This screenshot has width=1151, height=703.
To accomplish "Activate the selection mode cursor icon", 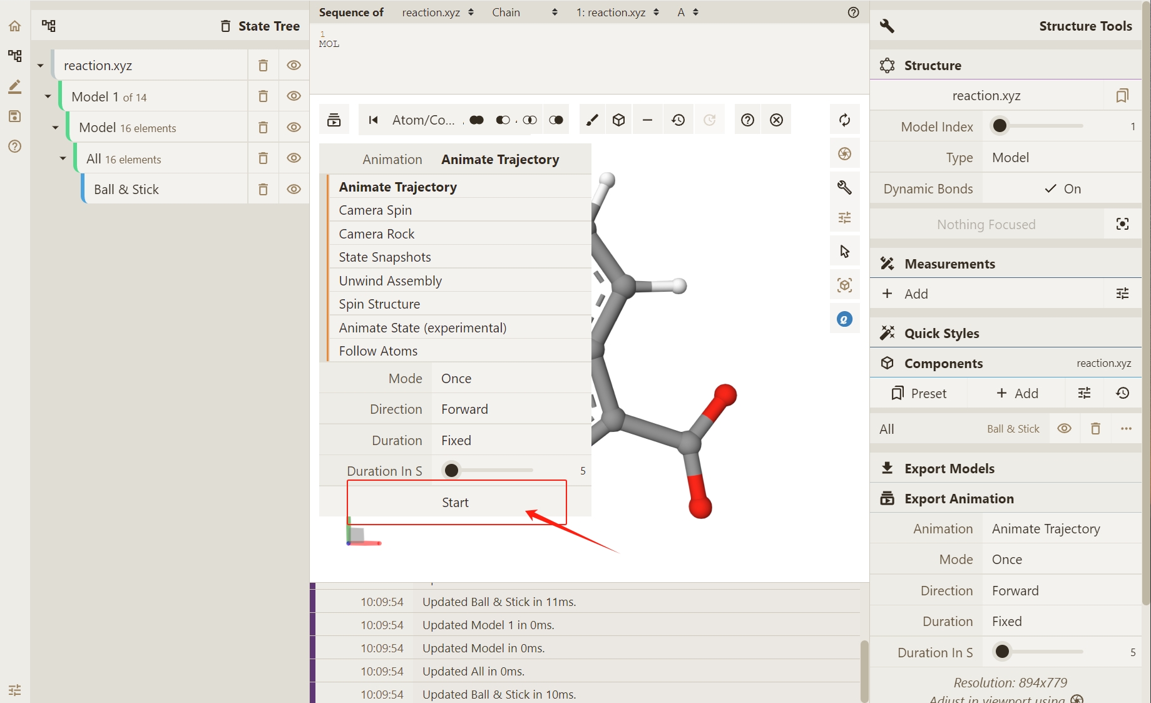I will [844, 252].
